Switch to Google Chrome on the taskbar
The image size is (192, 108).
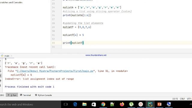(x=103, y=104)
